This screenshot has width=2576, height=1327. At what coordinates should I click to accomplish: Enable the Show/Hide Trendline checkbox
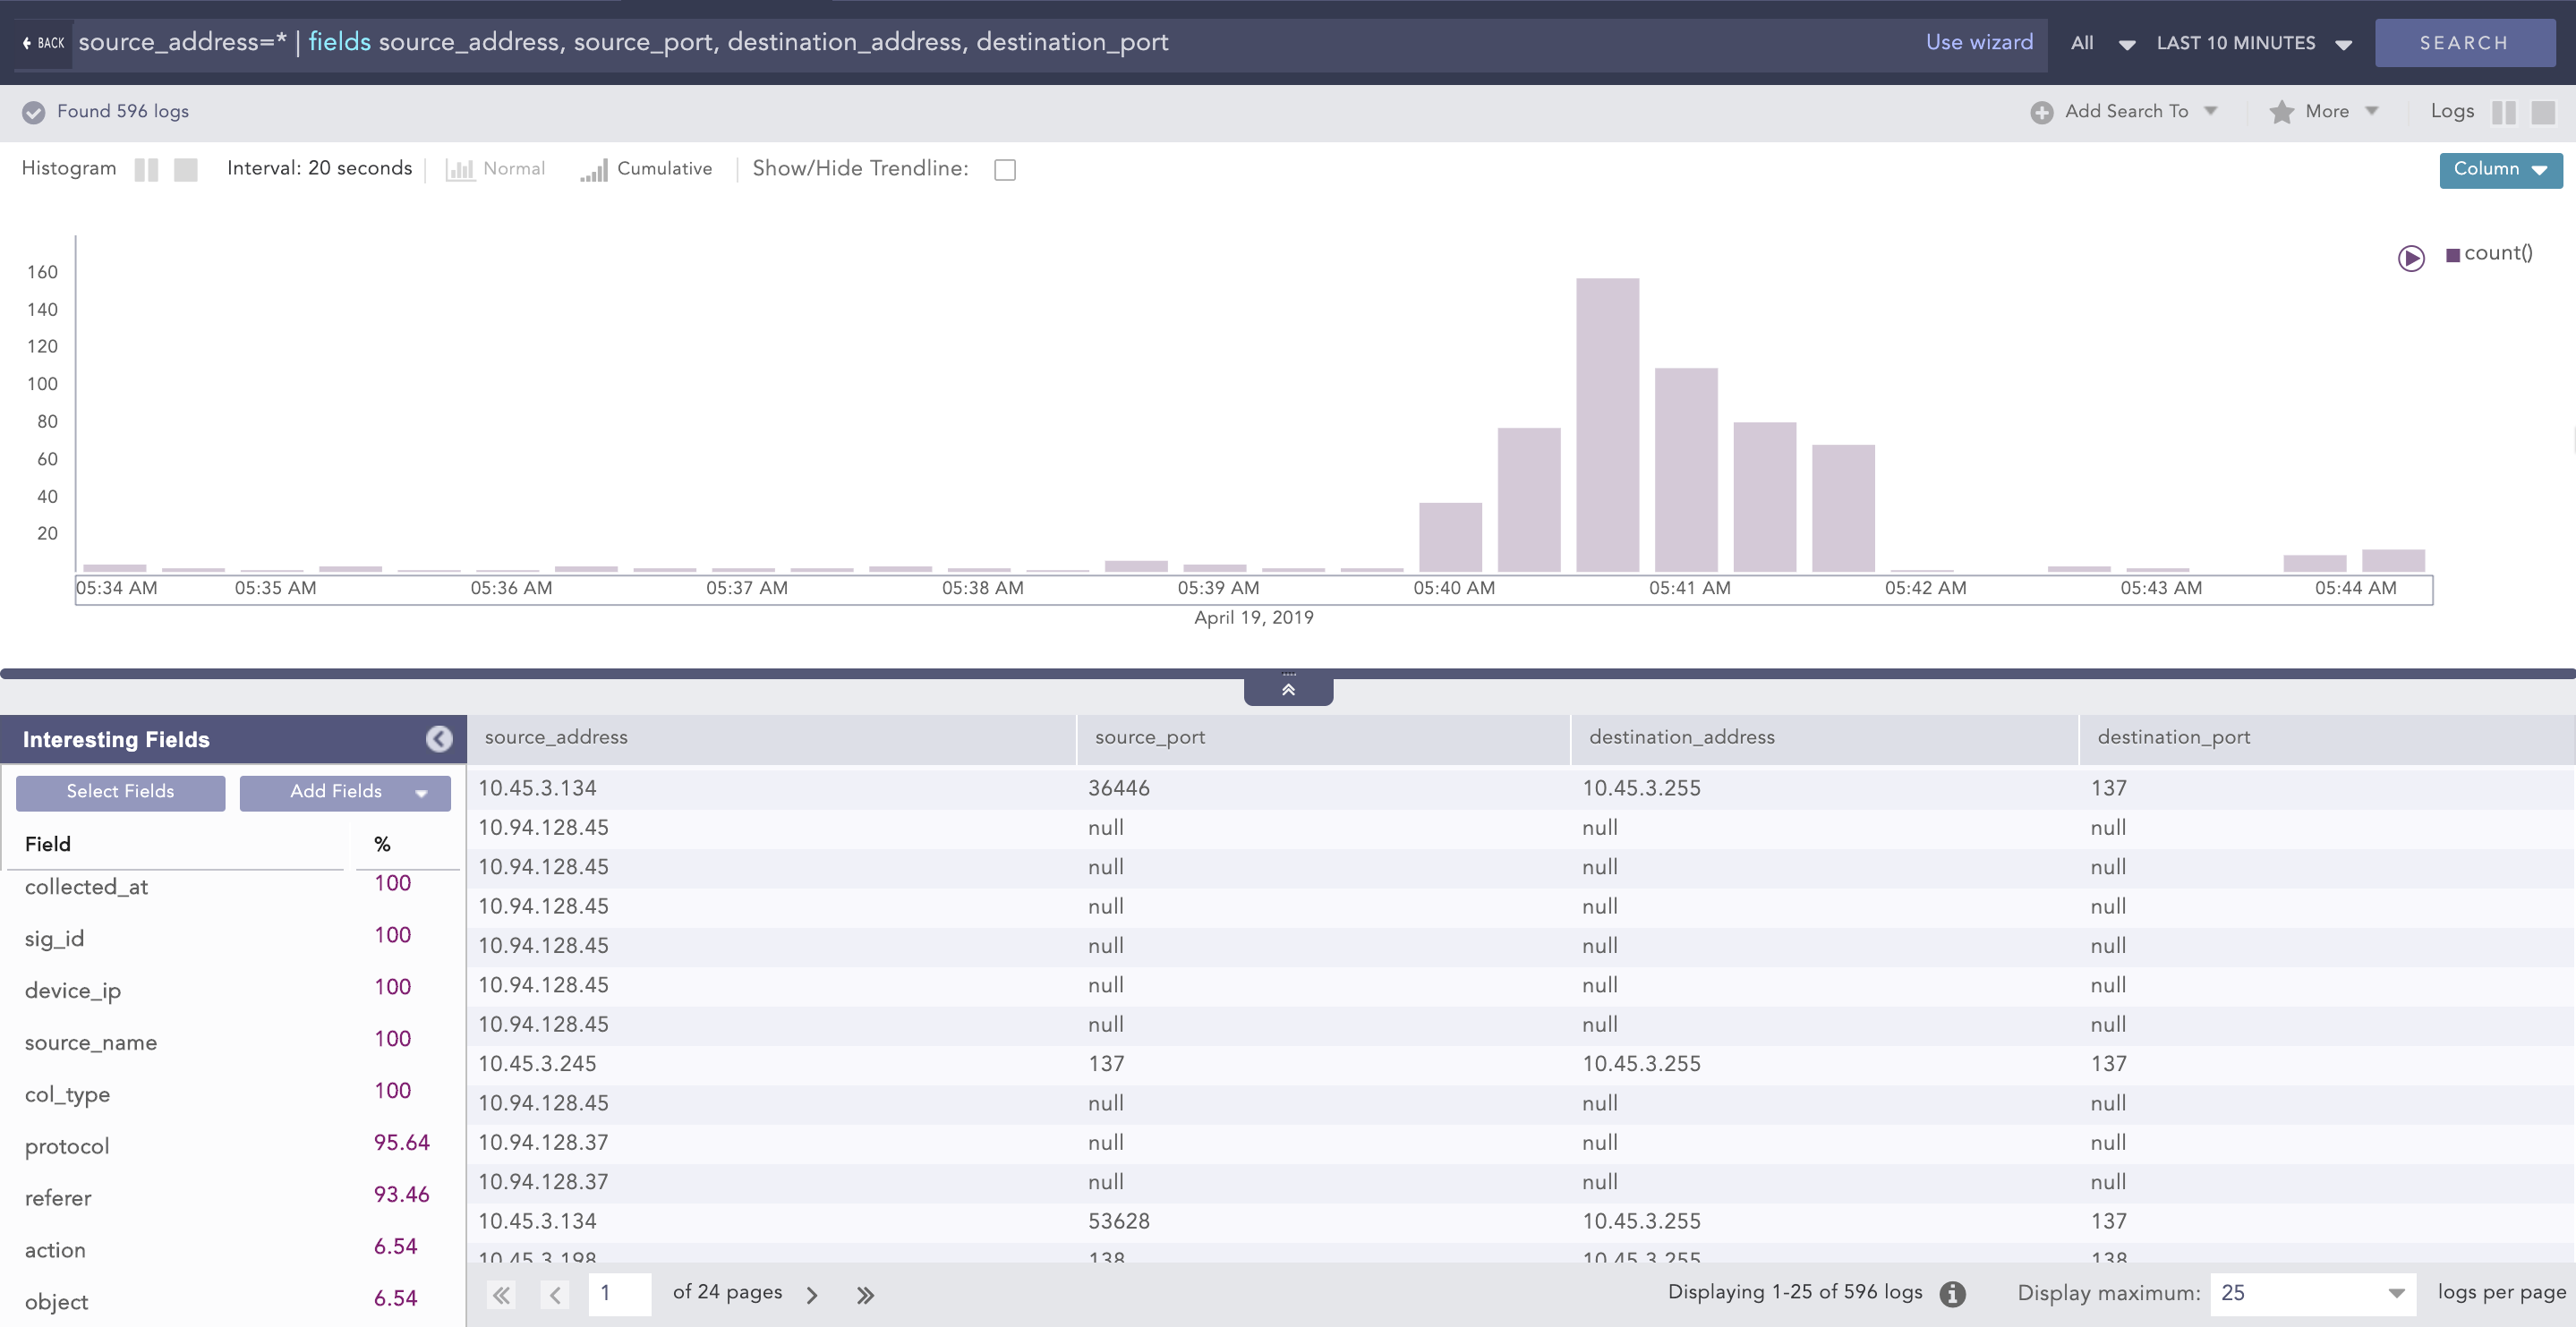(1005, 169)
